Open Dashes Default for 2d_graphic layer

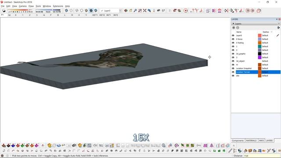265,54
